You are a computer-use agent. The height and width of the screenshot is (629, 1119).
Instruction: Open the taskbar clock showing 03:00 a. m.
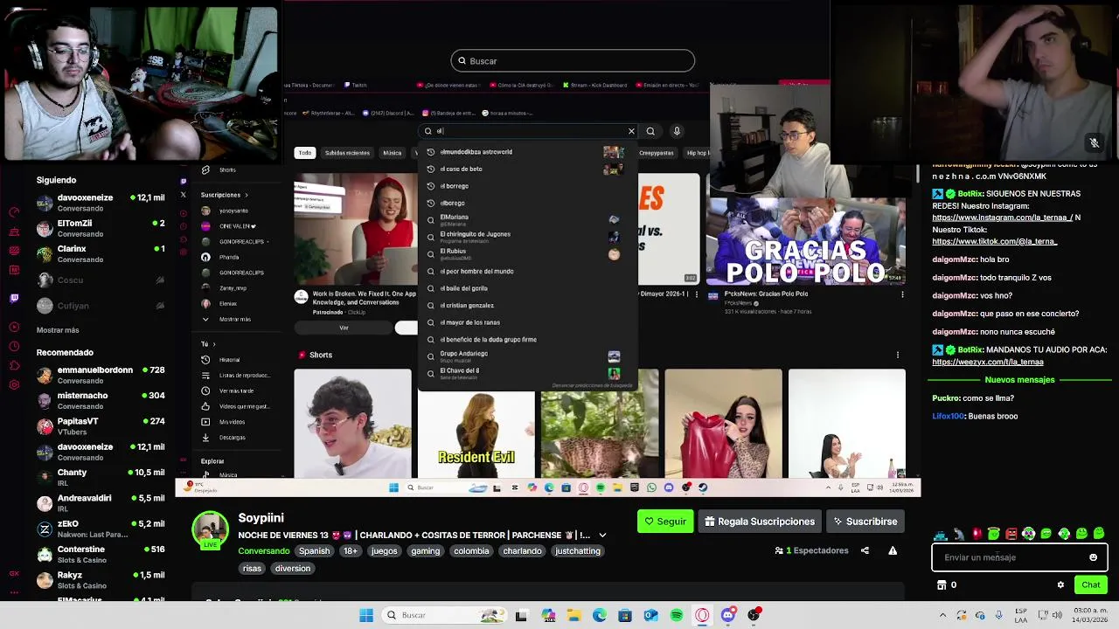click(x=1088, y=615)
